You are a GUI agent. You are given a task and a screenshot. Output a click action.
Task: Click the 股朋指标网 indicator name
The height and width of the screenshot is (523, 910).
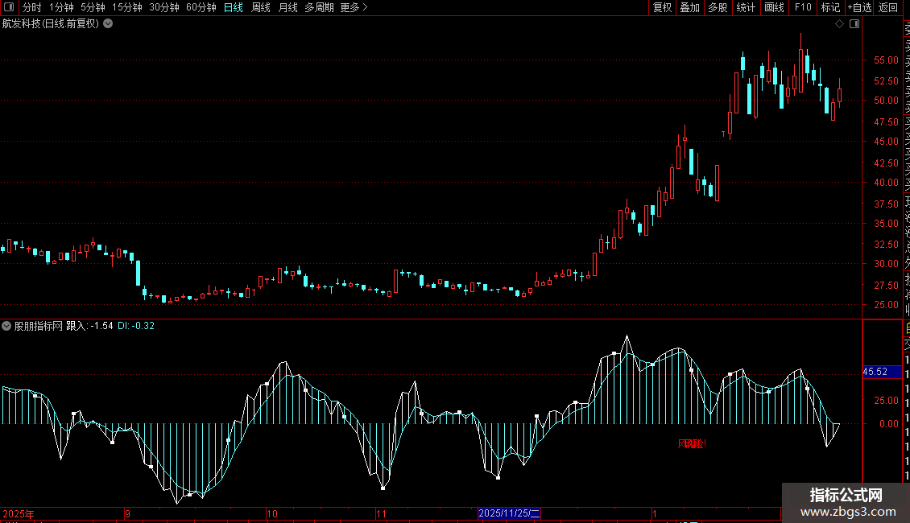39,326
